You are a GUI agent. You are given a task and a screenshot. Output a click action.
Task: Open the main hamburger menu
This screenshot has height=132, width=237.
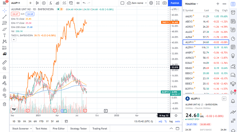(4, 3)
